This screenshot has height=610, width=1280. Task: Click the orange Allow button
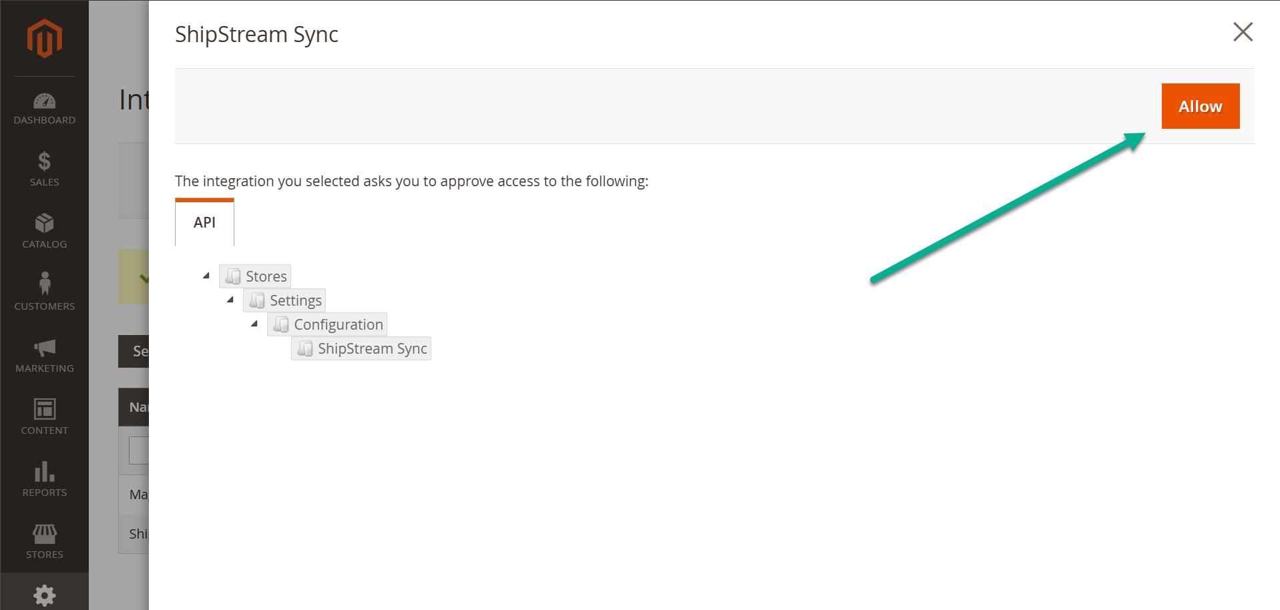click(1200, 106)
